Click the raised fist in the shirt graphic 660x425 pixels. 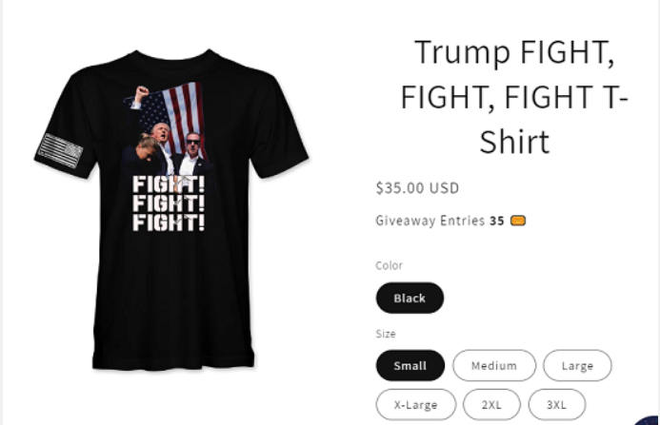[141, 92]
